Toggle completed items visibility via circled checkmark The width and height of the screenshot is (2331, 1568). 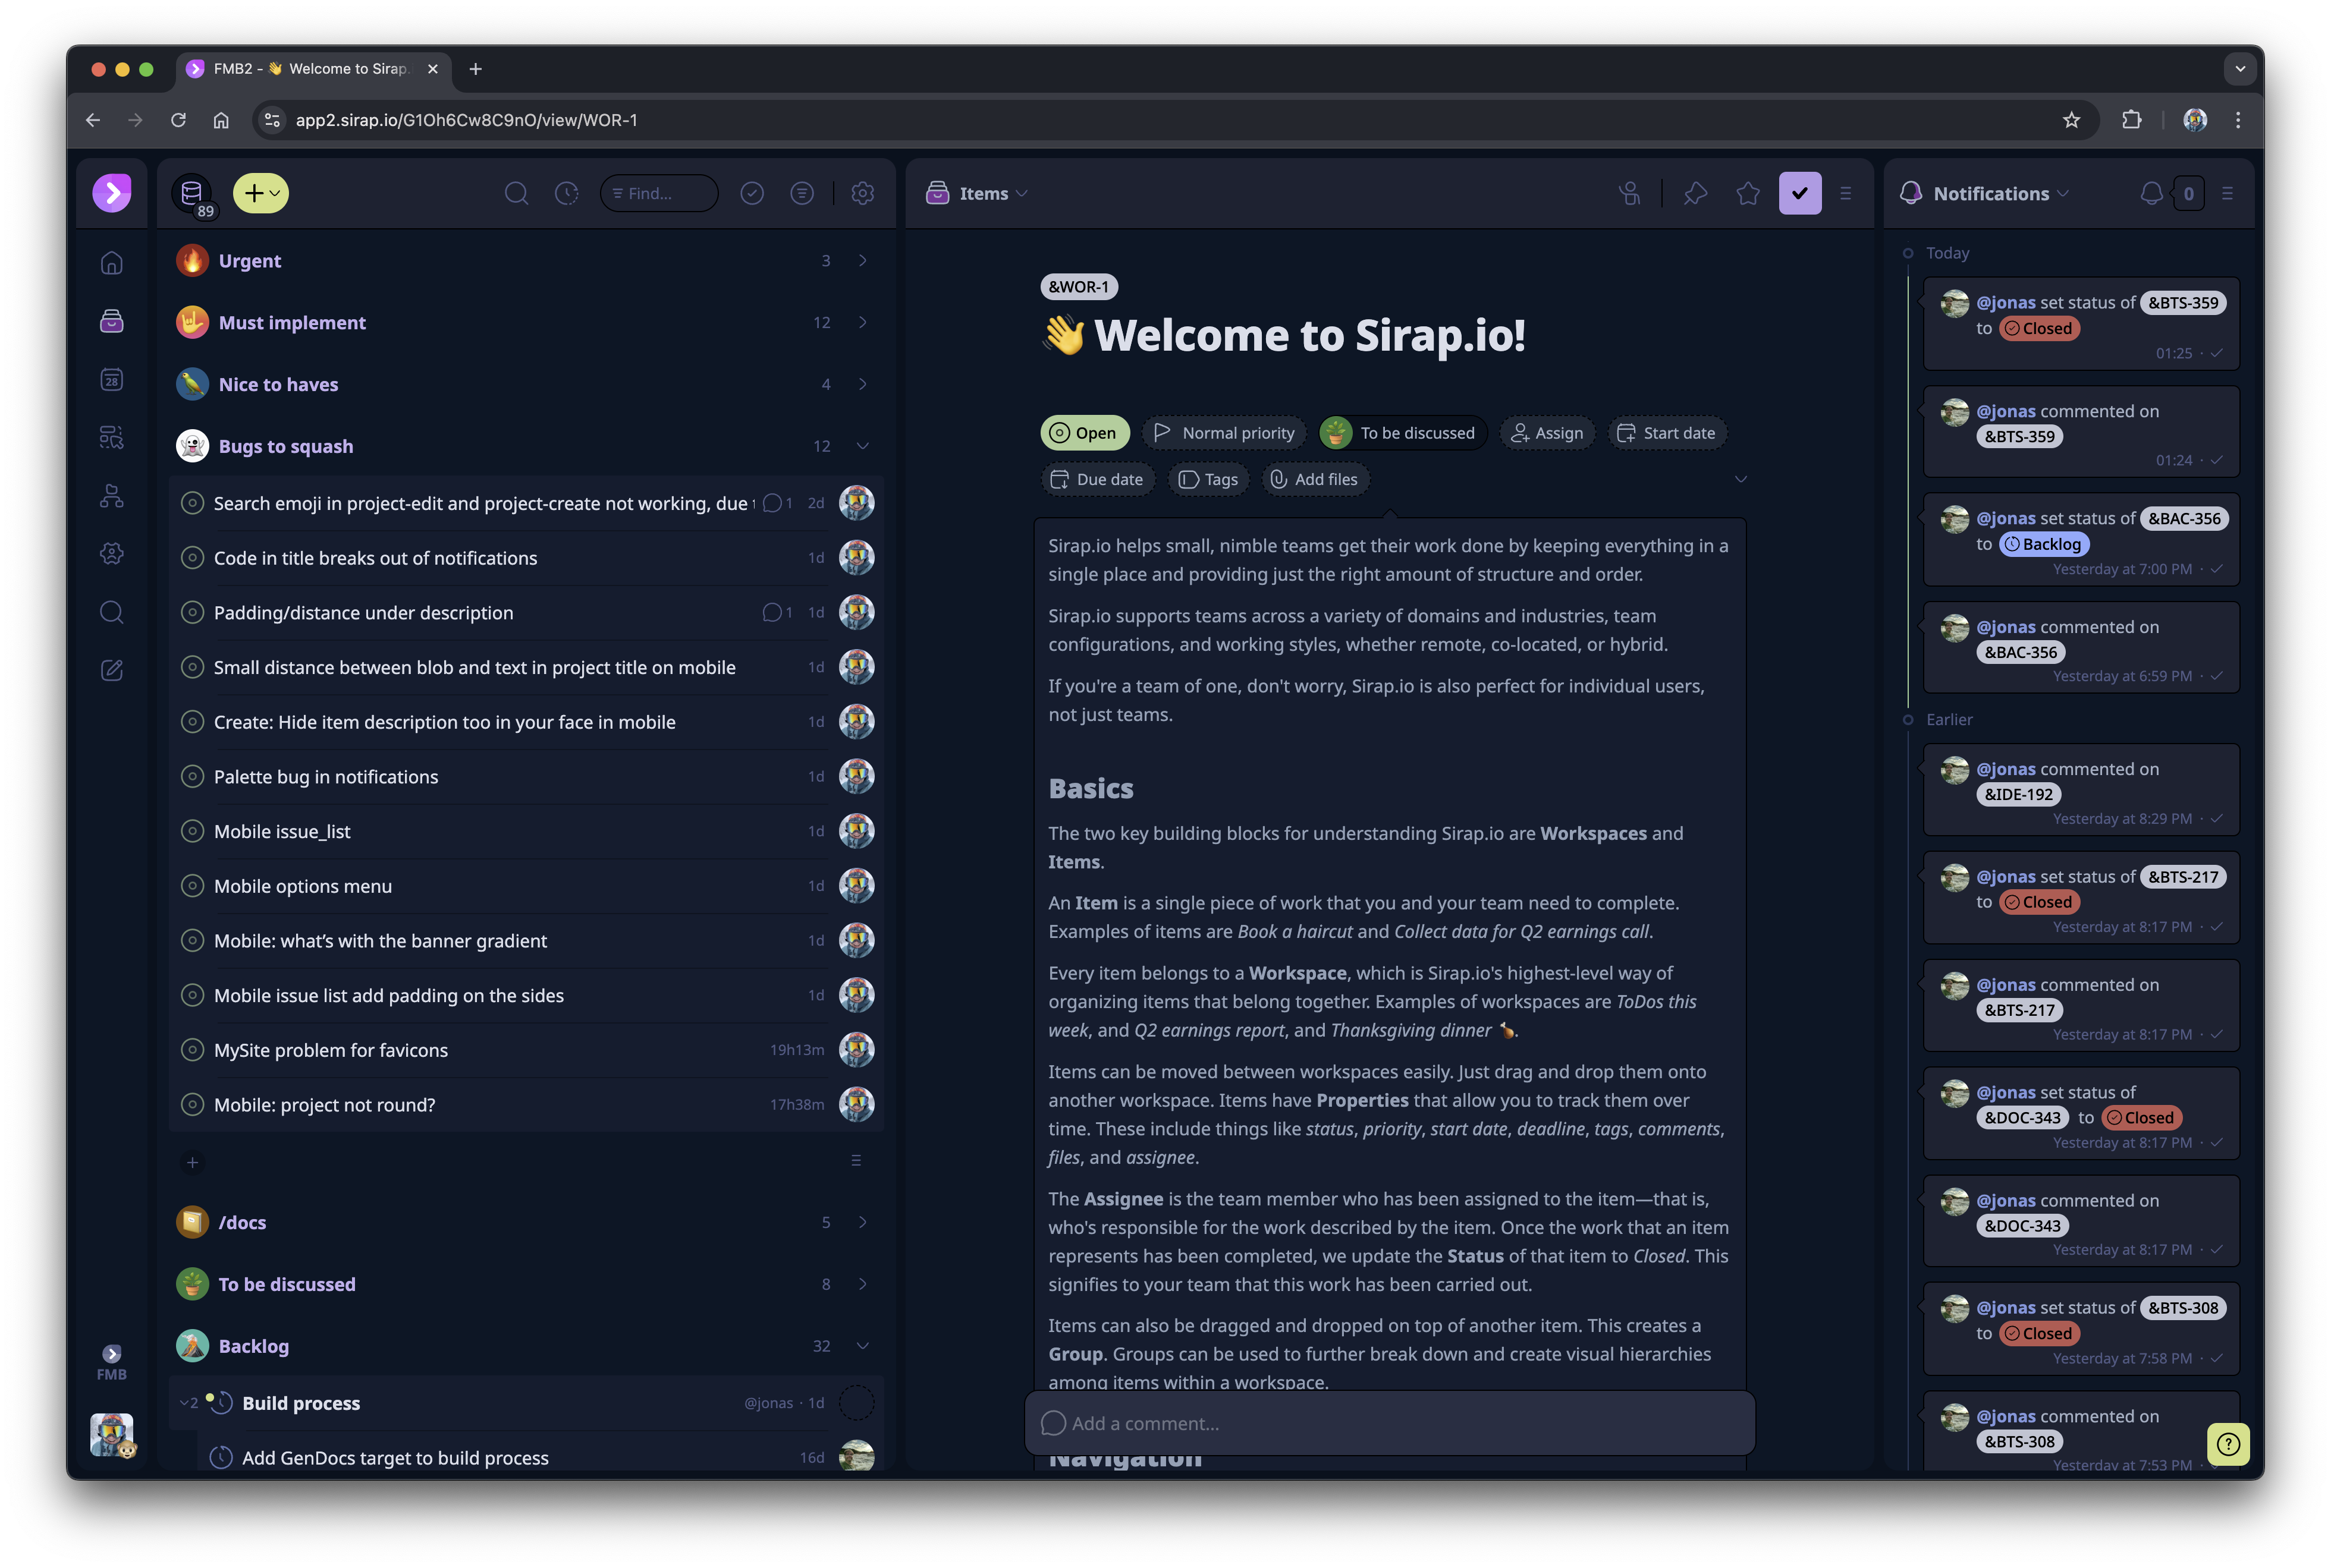pos(752,193)
